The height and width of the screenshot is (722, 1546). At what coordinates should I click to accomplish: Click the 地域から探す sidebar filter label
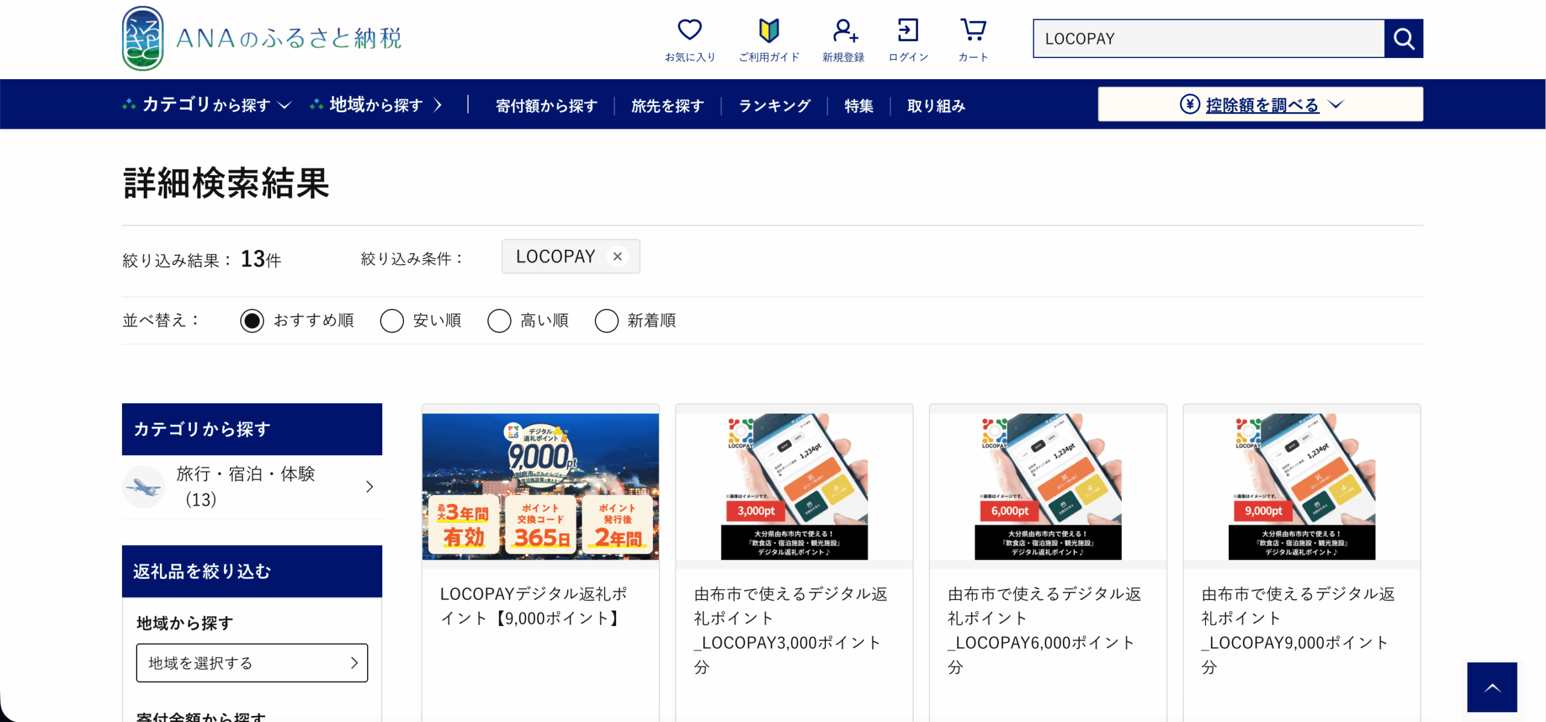click(185, 623)
